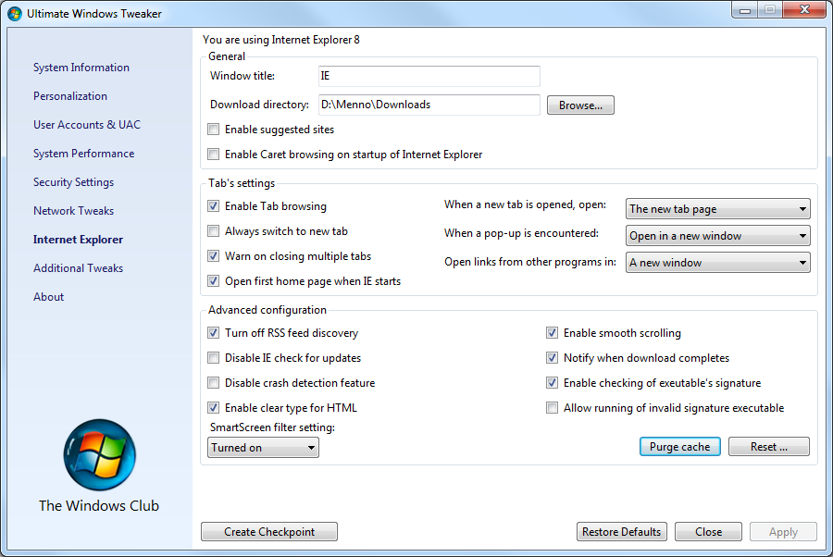
Task: Check Allow running of invalid signature executable
Action: click(553, 408)
